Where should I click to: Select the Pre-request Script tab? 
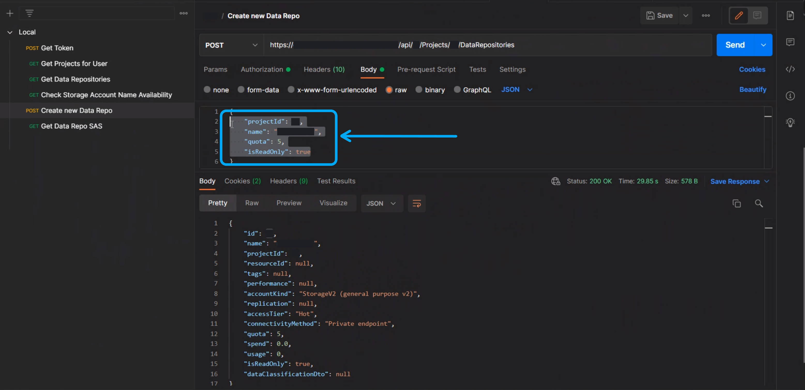point(427,69)
